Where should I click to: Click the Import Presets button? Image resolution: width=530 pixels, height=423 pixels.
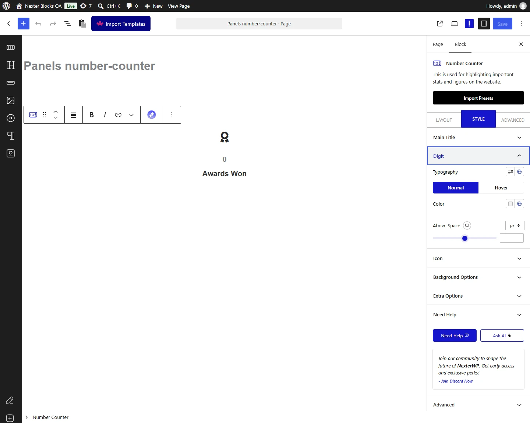(478, 98)
